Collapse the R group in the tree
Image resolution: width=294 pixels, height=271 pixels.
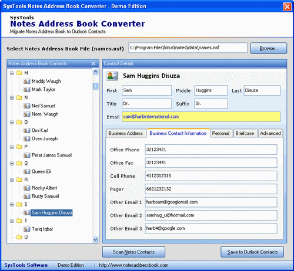[x=12, y=180]
